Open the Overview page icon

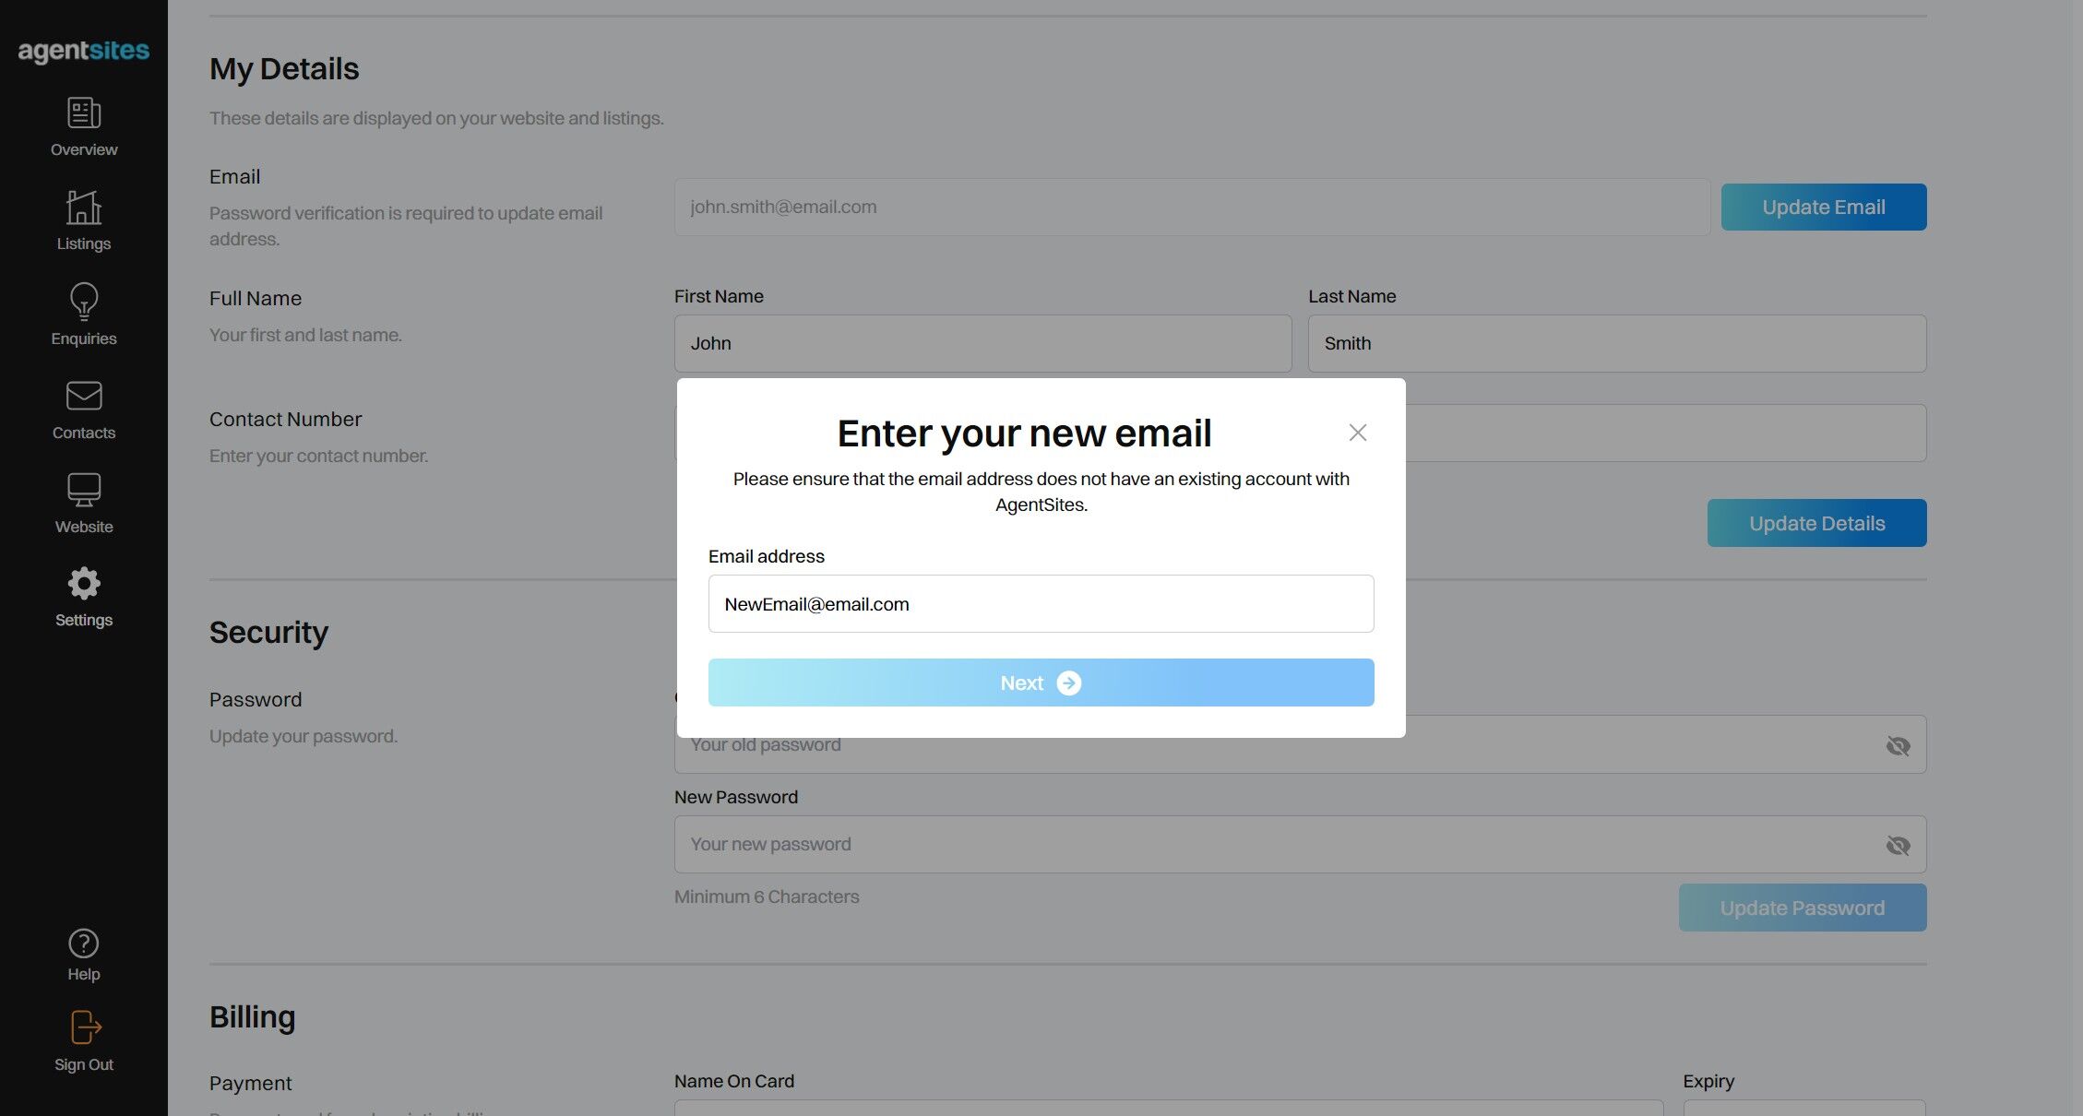[x=84, y=113]
